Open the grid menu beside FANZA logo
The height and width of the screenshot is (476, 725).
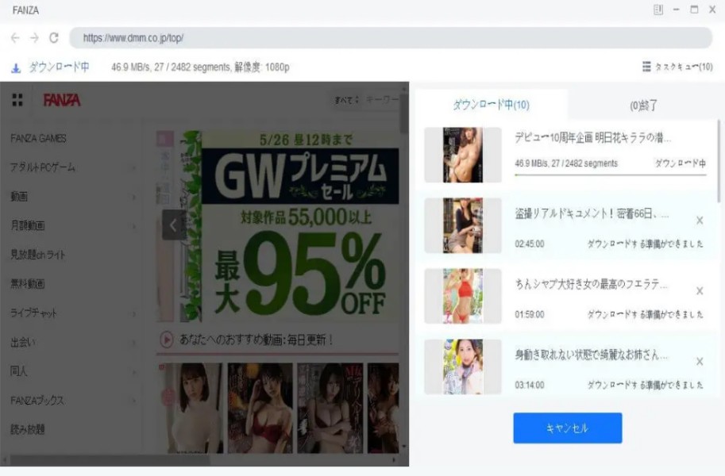tap(17, 100)
